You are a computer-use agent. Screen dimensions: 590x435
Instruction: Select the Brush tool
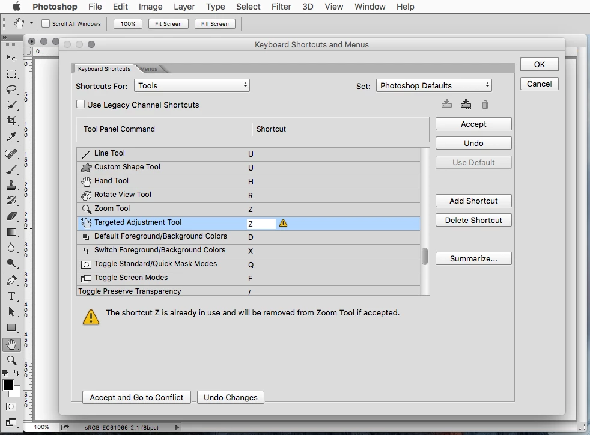pos(11,169)
